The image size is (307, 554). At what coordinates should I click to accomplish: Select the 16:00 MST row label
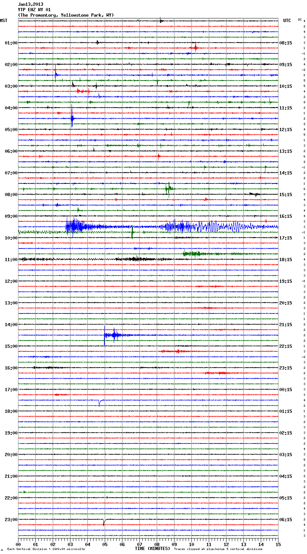[x=11, y=368]
